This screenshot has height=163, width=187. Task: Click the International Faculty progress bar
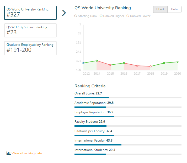point(128,145)
